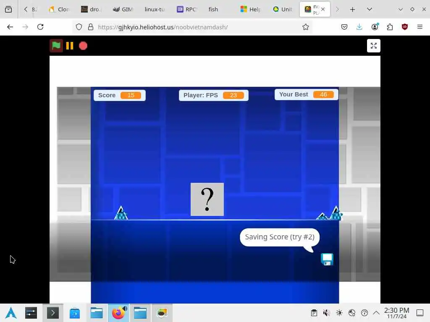Click the Saving Score speech bubble
This screenshot has height=322, width=430.
pyautogui.click(x=279, y=237)
